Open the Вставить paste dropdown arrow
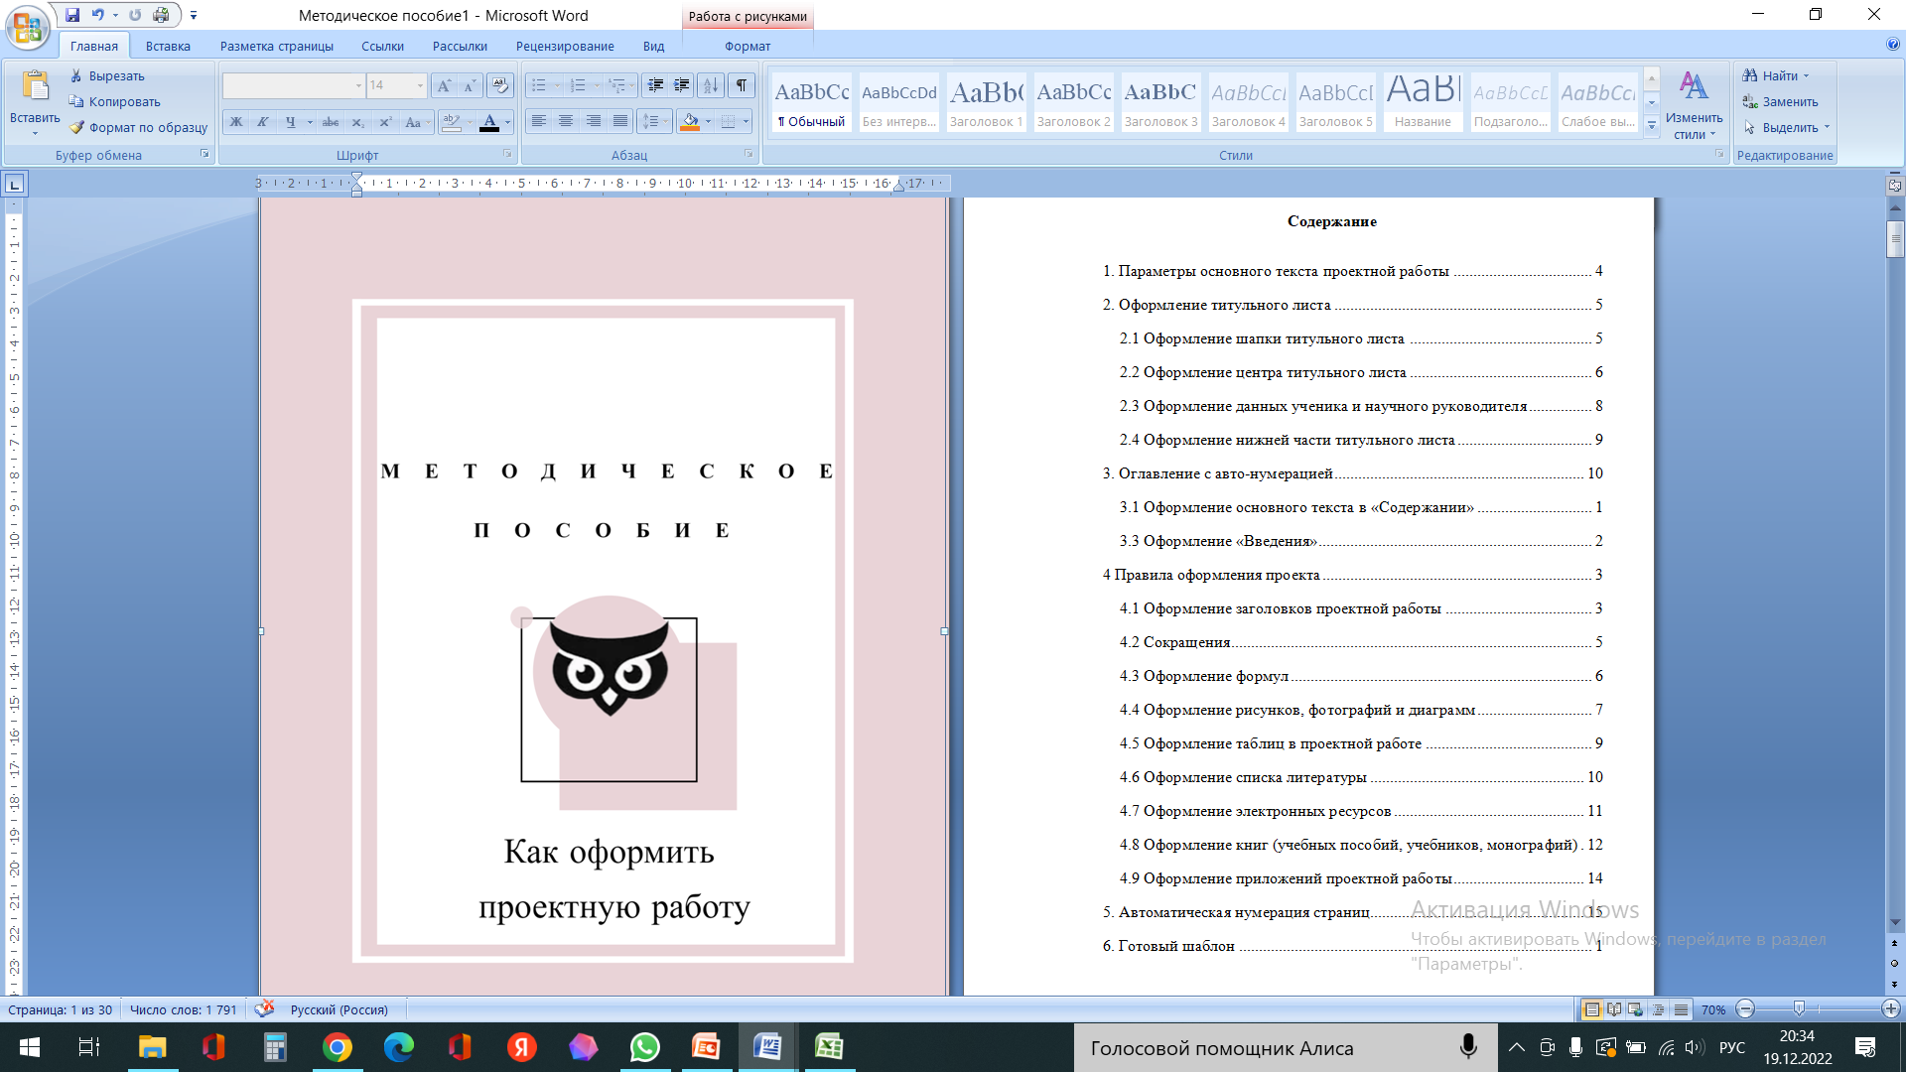The image size is (1906, 1072). (x=35, y=133)
